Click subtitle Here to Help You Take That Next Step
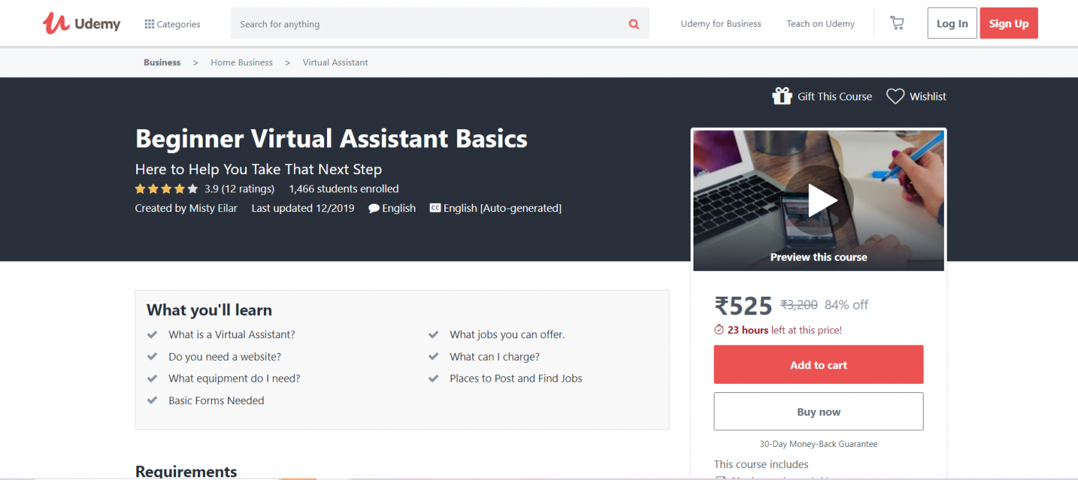The width and height of the screenshot is (1078, 480). click(258, 169)
